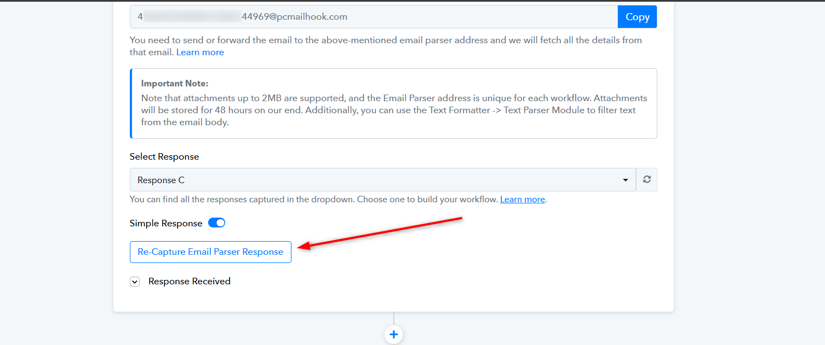The image size is (825, 345).
Task: Click the blue left border of the note box
Action: [x=131, y=103]
